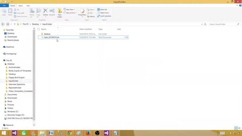This screenshot has width=242, height=136.
Task: Switch to large icons view icon
Action: pyautogui.click(x=239, y=128)
